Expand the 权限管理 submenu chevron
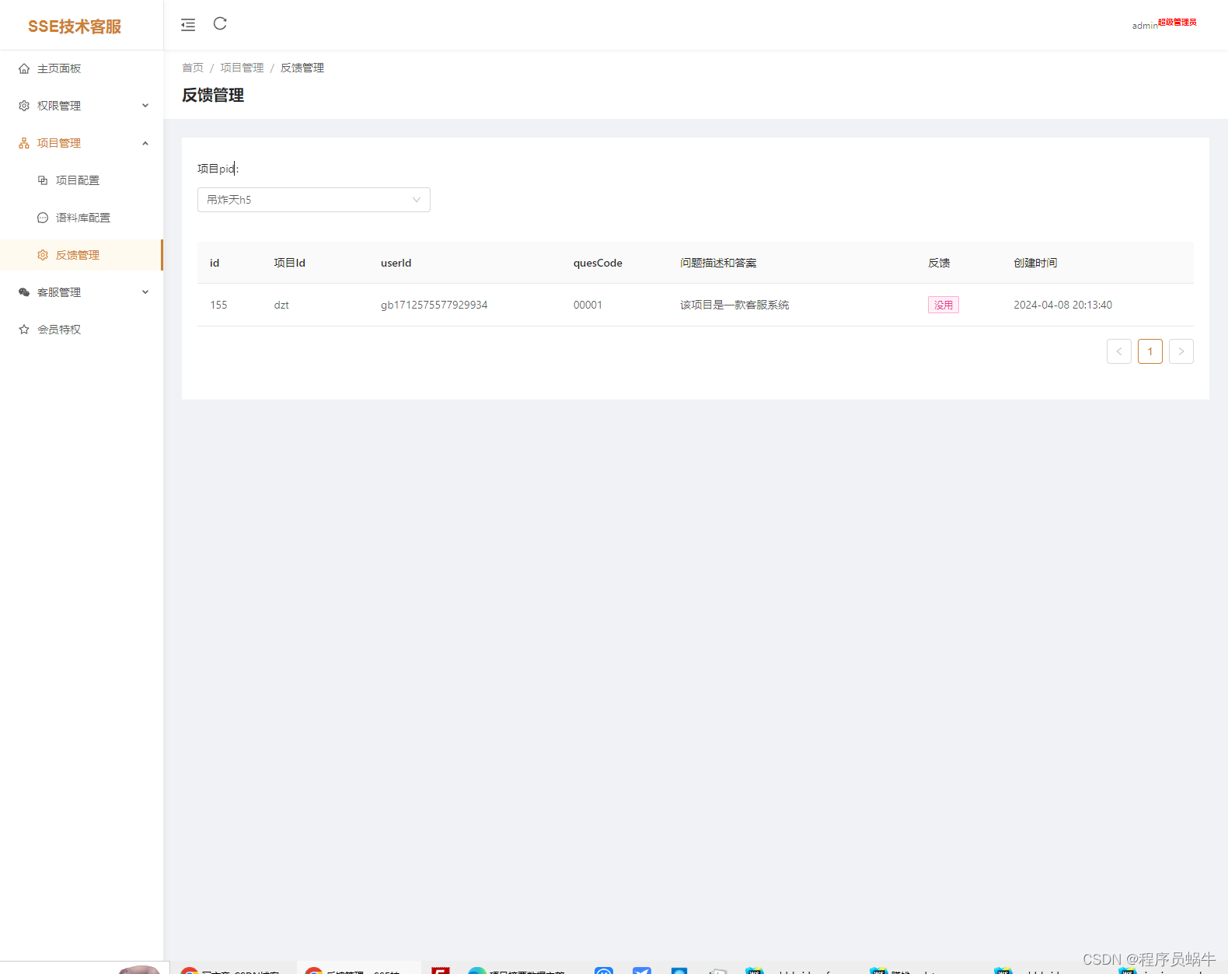Screen dimensions: 1228x974 (x=145, y=106)
